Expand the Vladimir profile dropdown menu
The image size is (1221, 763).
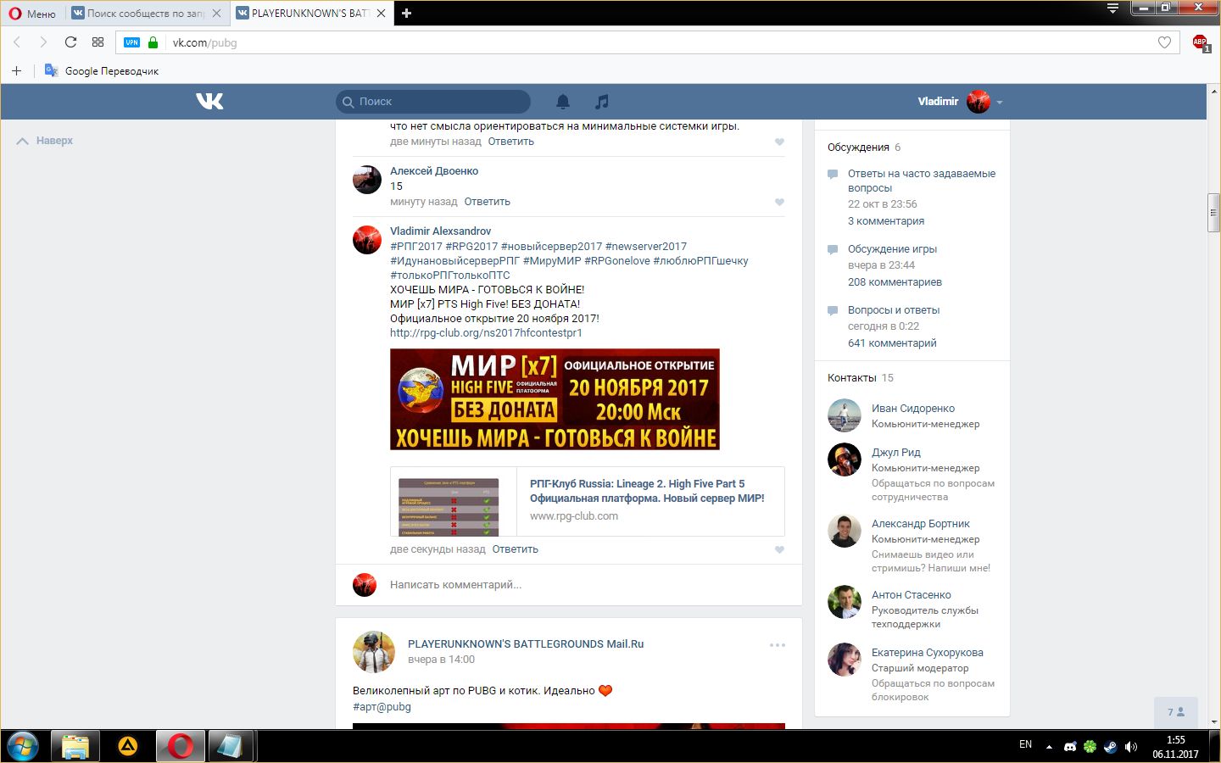[x=1000, y=103]
